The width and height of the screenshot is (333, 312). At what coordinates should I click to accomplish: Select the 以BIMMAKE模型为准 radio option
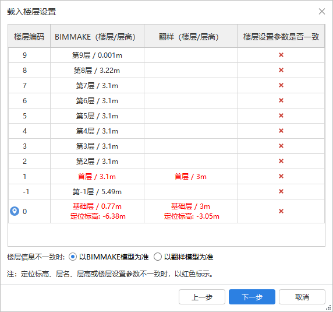73,257
